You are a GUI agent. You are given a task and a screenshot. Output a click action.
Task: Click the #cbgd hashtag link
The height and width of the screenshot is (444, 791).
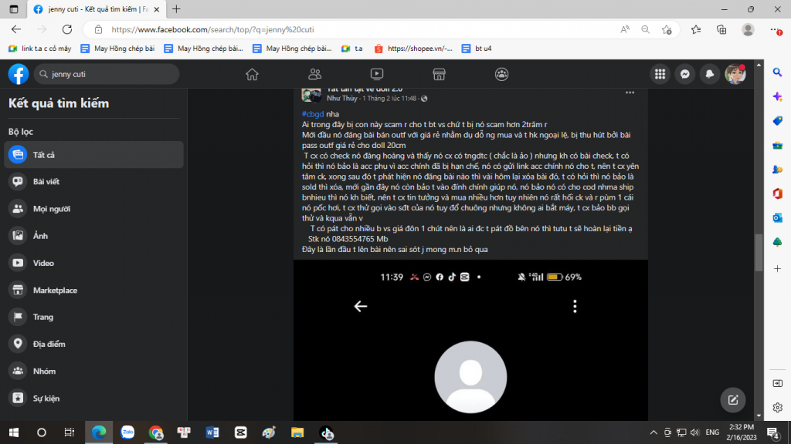(314, 113)
